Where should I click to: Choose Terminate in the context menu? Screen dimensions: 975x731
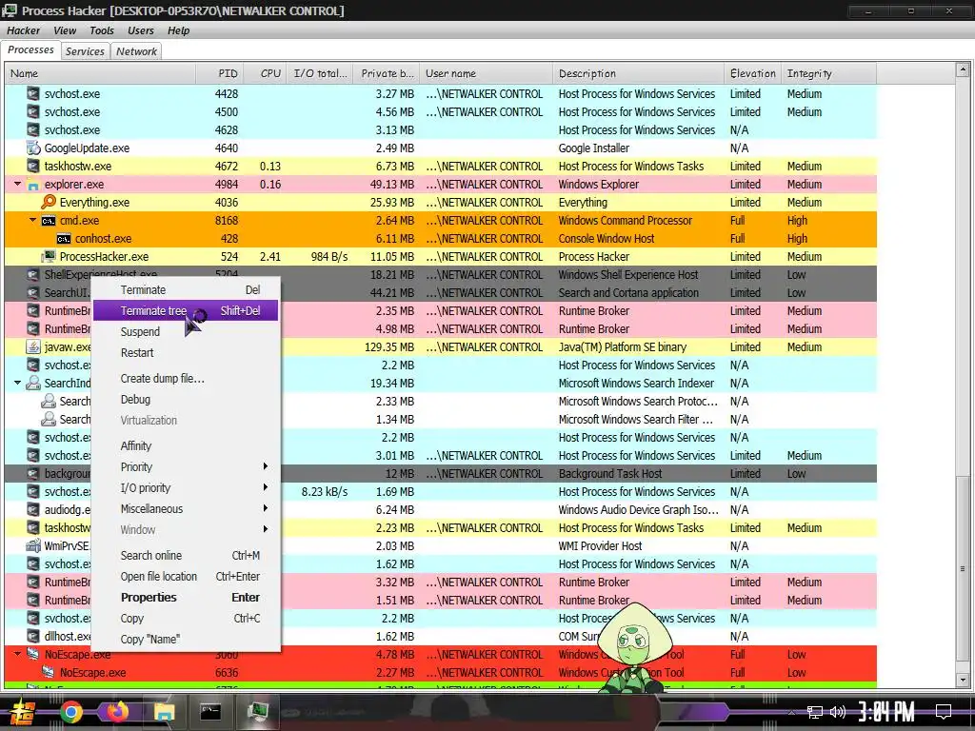tap(186, 290)
